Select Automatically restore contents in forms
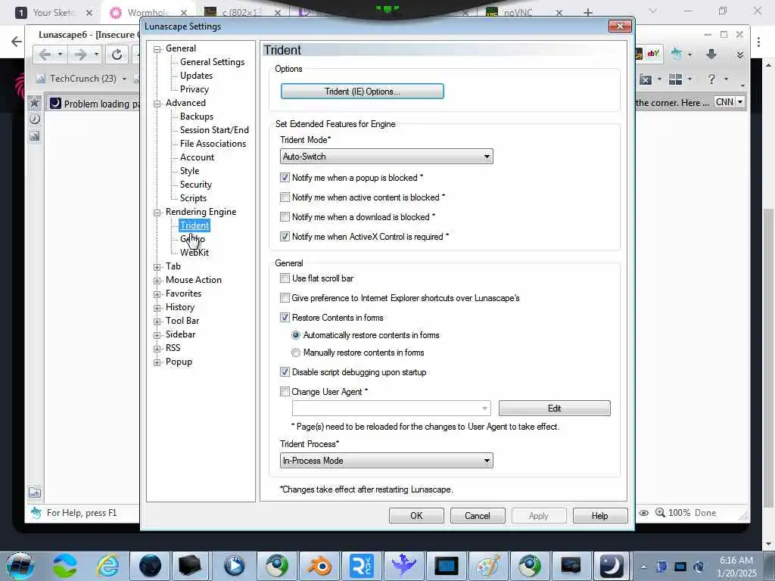This screenshot has width=775, height=581. pos(296,335)
